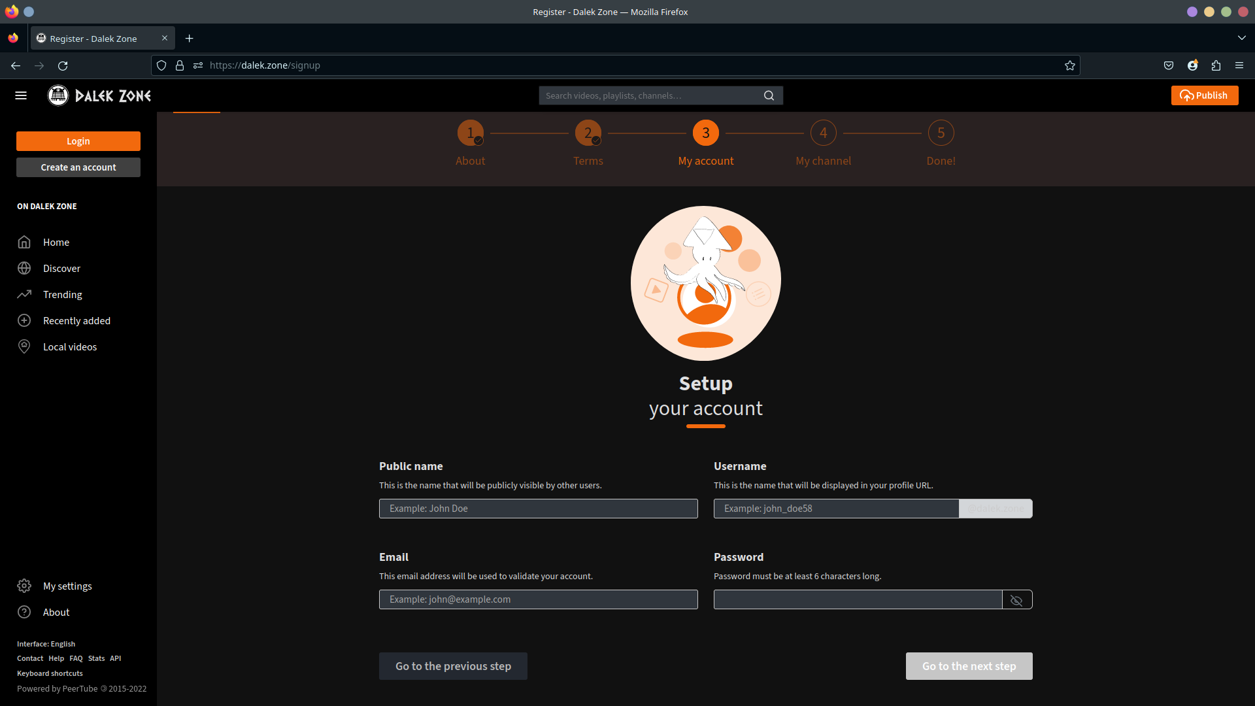This screenshot has height=706, width=1255.
Task: Open the About page from sidebar
Action: coord(56,612)
